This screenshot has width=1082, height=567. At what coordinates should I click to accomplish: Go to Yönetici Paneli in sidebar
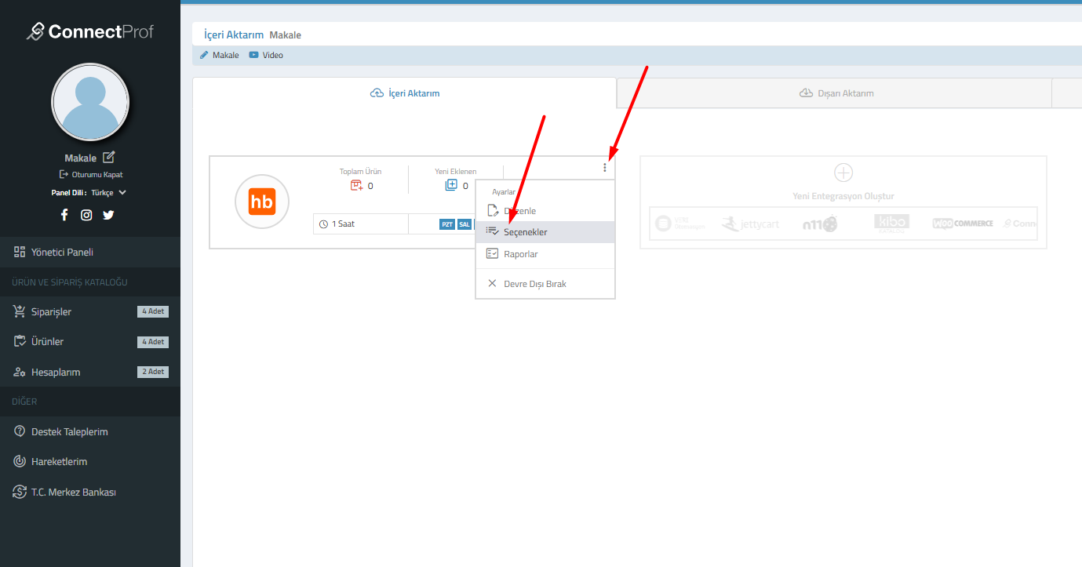pyautogui.click(x=62, y=253)
